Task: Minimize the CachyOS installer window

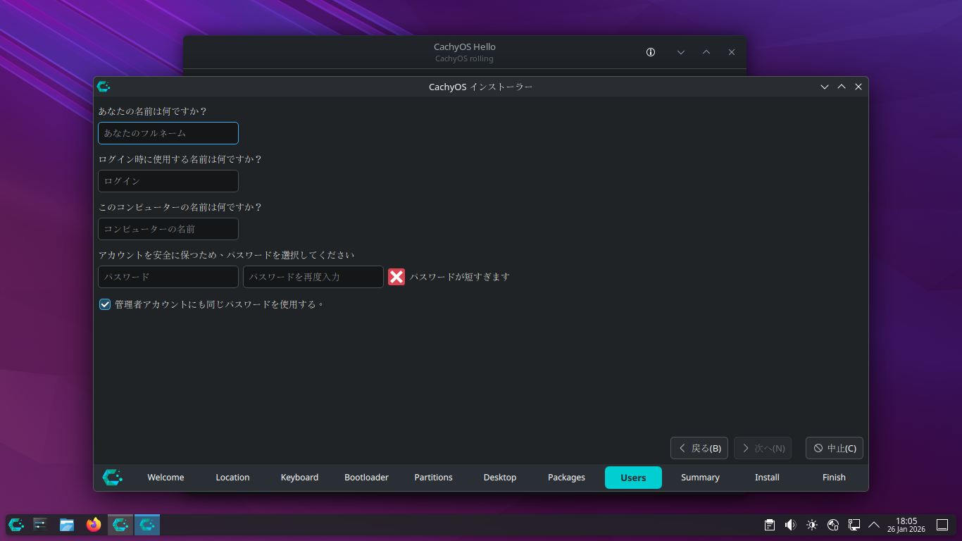Action: tap(825, 87)
